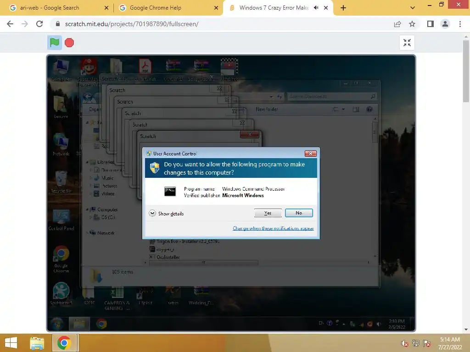Click Explorer Search Downloads field
The height and width of the screenshot is (352, 470).
click(332, 96)
